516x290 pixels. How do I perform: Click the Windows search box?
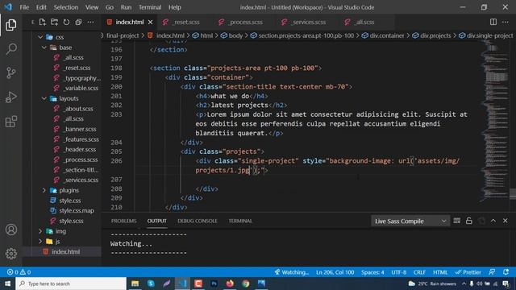71,284
